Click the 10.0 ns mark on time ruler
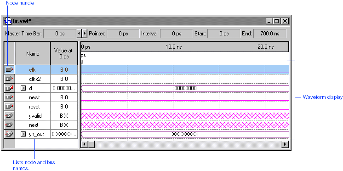The height and width of the screenshot is (171, 343). (x=173, y=47)
